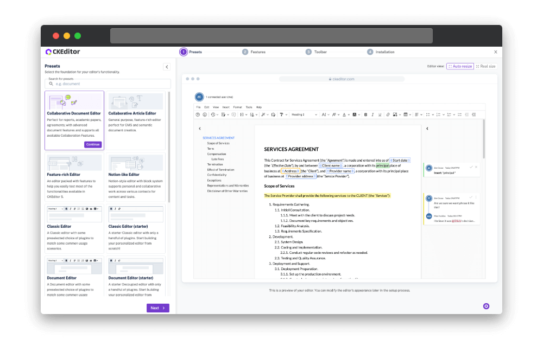Screen dimensions: 543x339
Task: Click the insert link icon
Action: 387,114
